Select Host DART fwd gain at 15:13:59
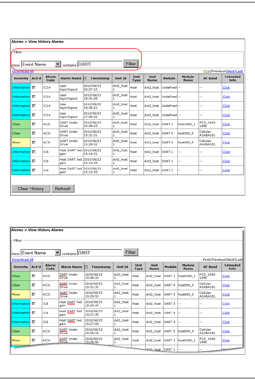Screen dimensions: 255x380 [71, 161]
